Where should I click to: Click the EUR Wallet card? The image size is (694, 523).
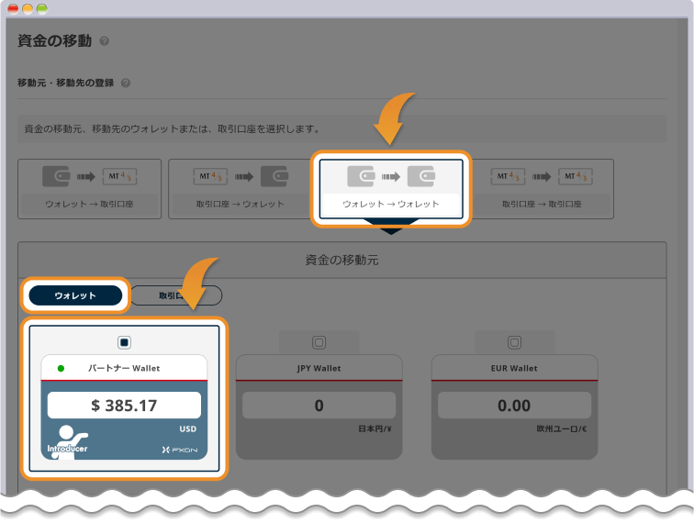tap(514, 407)
